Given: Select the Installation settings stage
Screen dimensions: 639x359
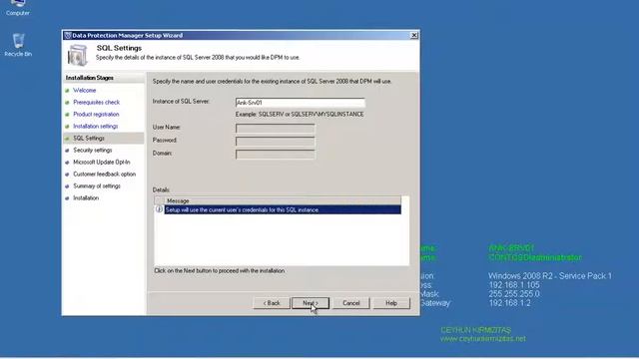Looking at the screenshot, I should point(96,127).
